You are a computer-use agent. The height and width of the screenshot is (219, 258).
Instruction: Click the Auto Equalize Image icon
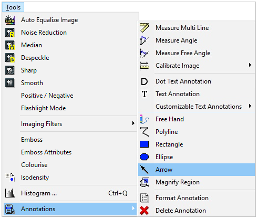click(x=10, y=20)
